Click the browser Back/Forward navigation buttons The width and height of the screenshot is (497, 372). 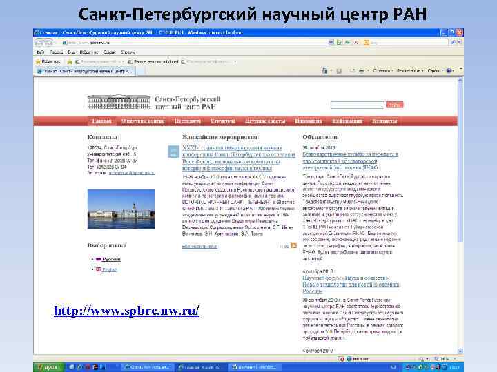44,42
